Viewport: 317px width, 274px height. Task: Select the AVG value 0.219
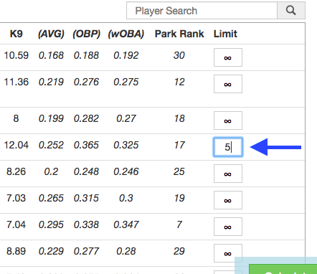point(51,82)
